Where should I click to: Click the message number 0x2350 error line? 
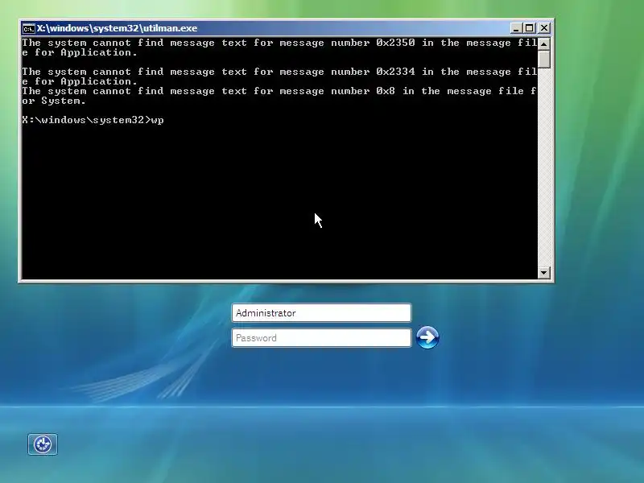coord(279,43)
